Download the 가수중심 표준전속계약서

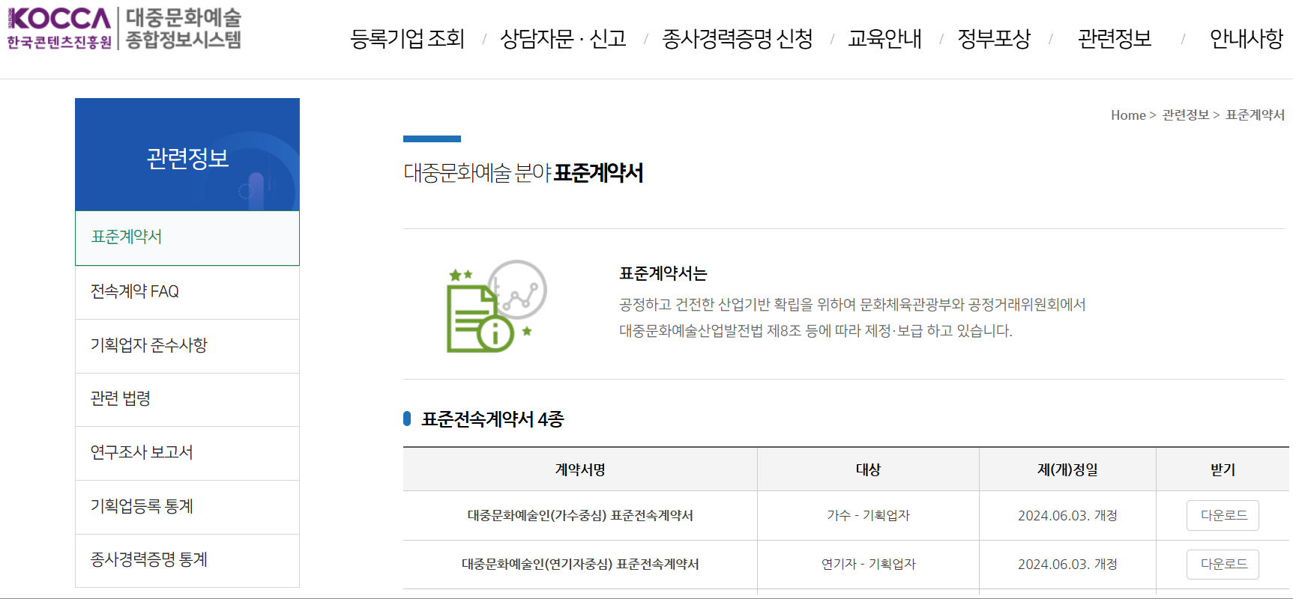(1223, 515)
